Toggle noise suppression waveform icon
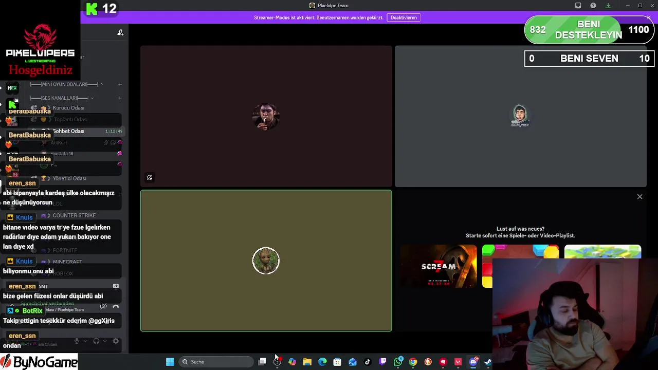Viewport: 658px width, 370px height. 103,307
